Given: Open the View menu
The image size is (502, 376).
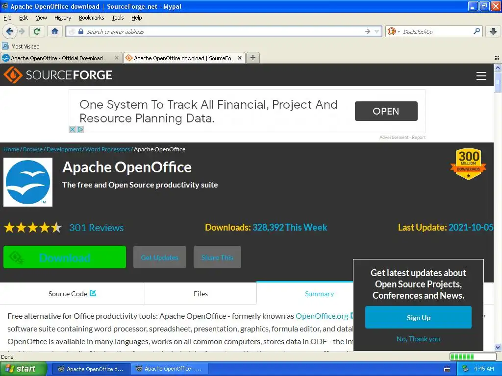Looking at the screenshot, I should pos(41,18).
